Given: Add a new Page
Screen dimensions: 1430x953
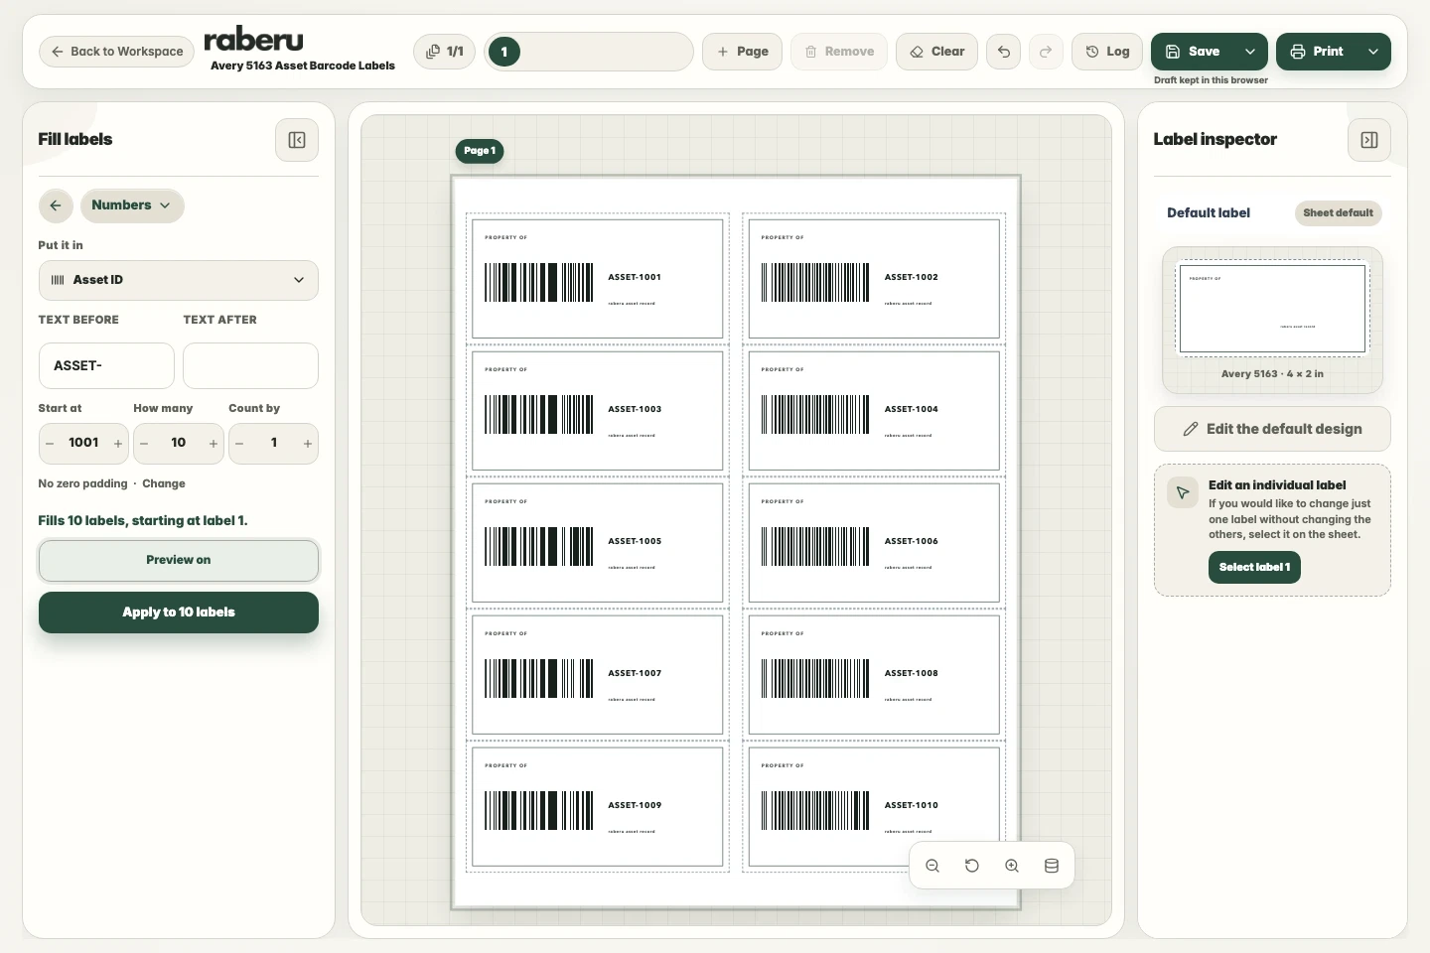Looking at the screenshot, I should pos(743,52).
